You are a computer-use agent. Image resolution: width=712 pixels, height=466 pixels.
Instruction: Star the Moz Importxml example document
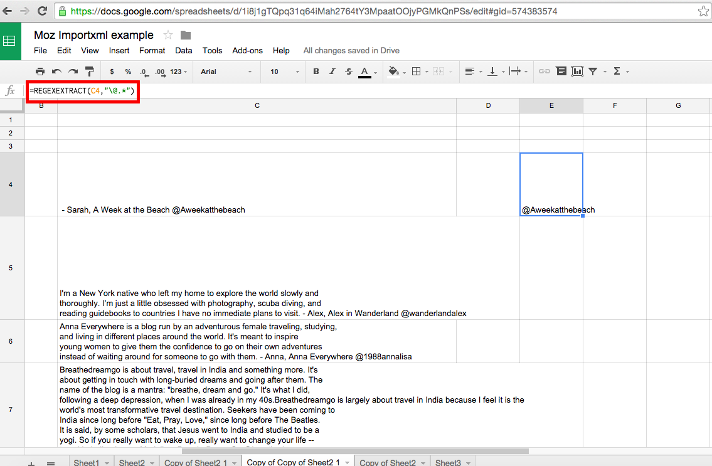(168, 35)
